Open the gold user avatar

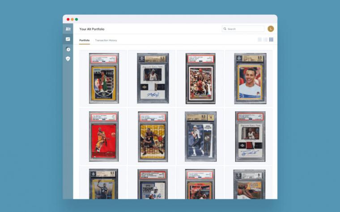271,29
